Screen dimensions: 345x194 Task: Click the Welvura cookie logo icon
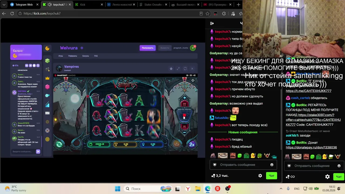pyautogui.click(x=47, y=48)
